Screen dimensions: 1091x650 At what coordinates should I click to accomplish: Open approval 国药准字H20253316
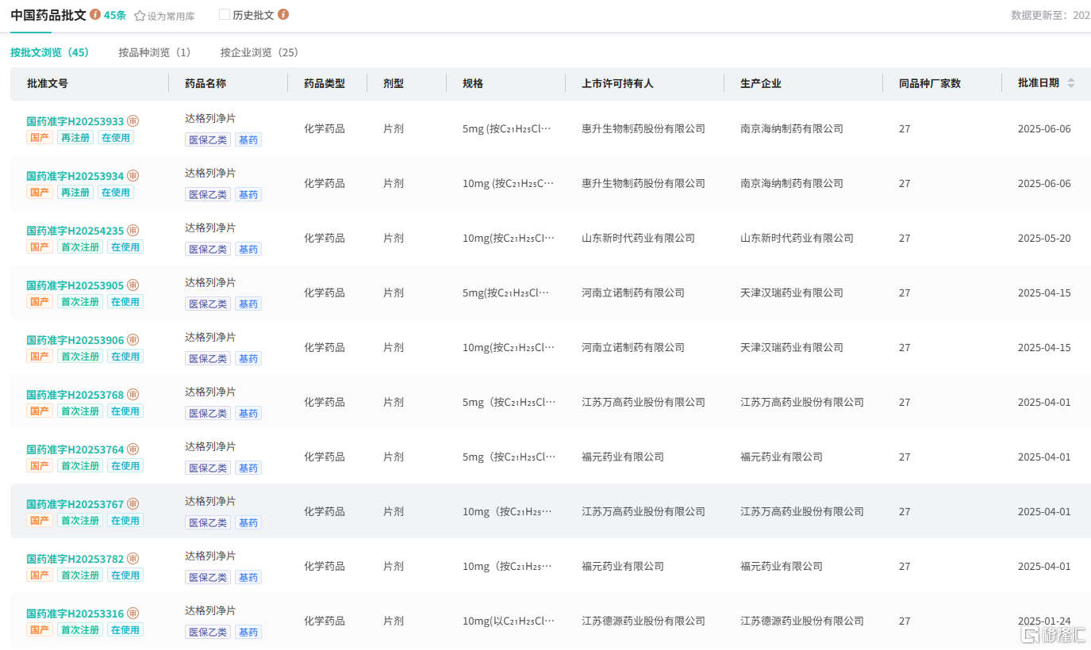click(75, 614)
